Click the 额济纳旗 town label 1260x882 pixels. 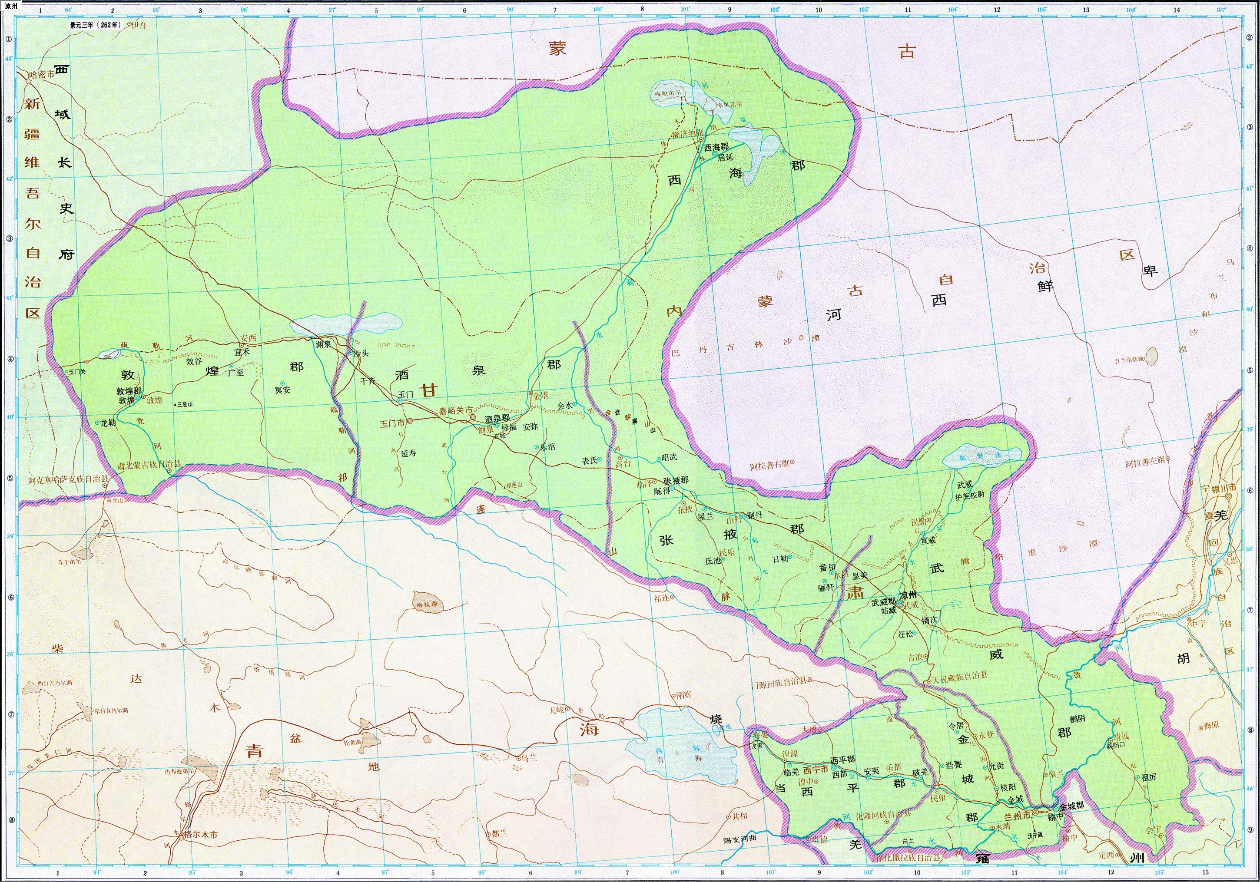coord(689,133)
